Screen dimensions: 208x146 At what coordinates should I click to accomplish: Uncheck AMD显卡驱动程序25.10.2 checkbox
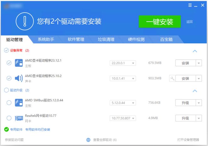point(9,78)
